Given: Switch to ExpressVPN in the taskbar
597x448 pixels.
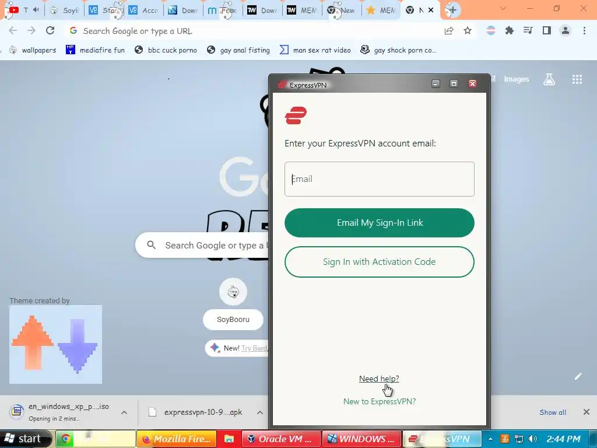Looking at the screenshot, I should pos(442,439).
